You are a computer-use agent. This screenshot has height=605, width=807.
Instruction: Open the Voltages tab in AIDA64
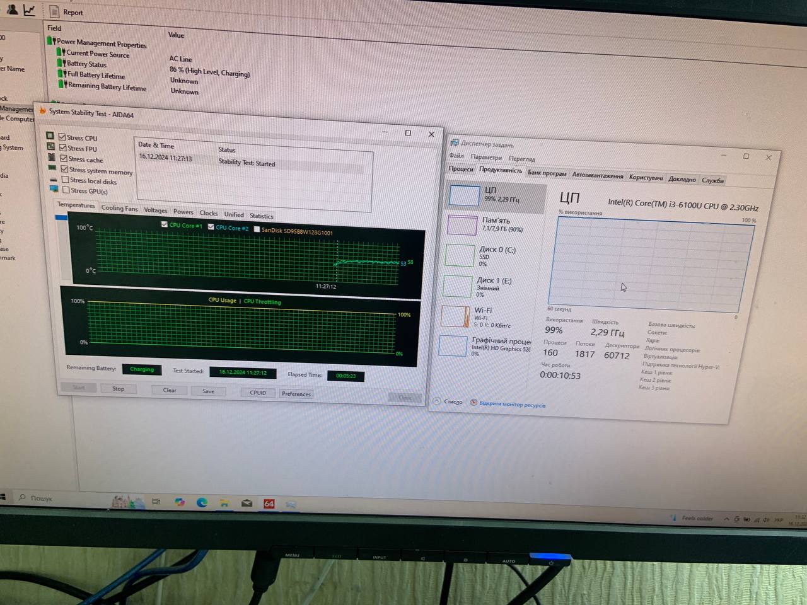156,210
